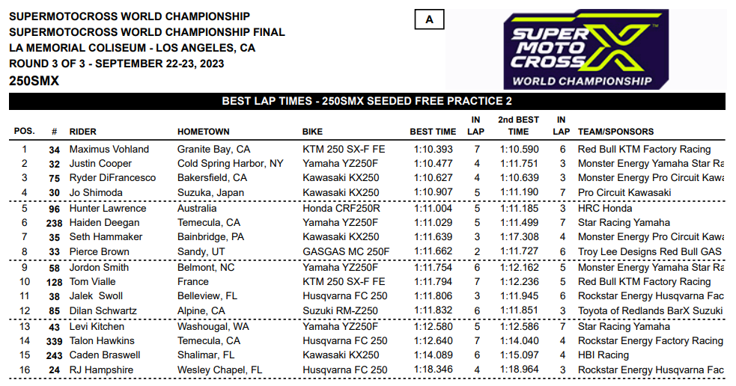Click the 250SMX class heading
The height and width of the screenshot is (386, 736).
(34, 81)
